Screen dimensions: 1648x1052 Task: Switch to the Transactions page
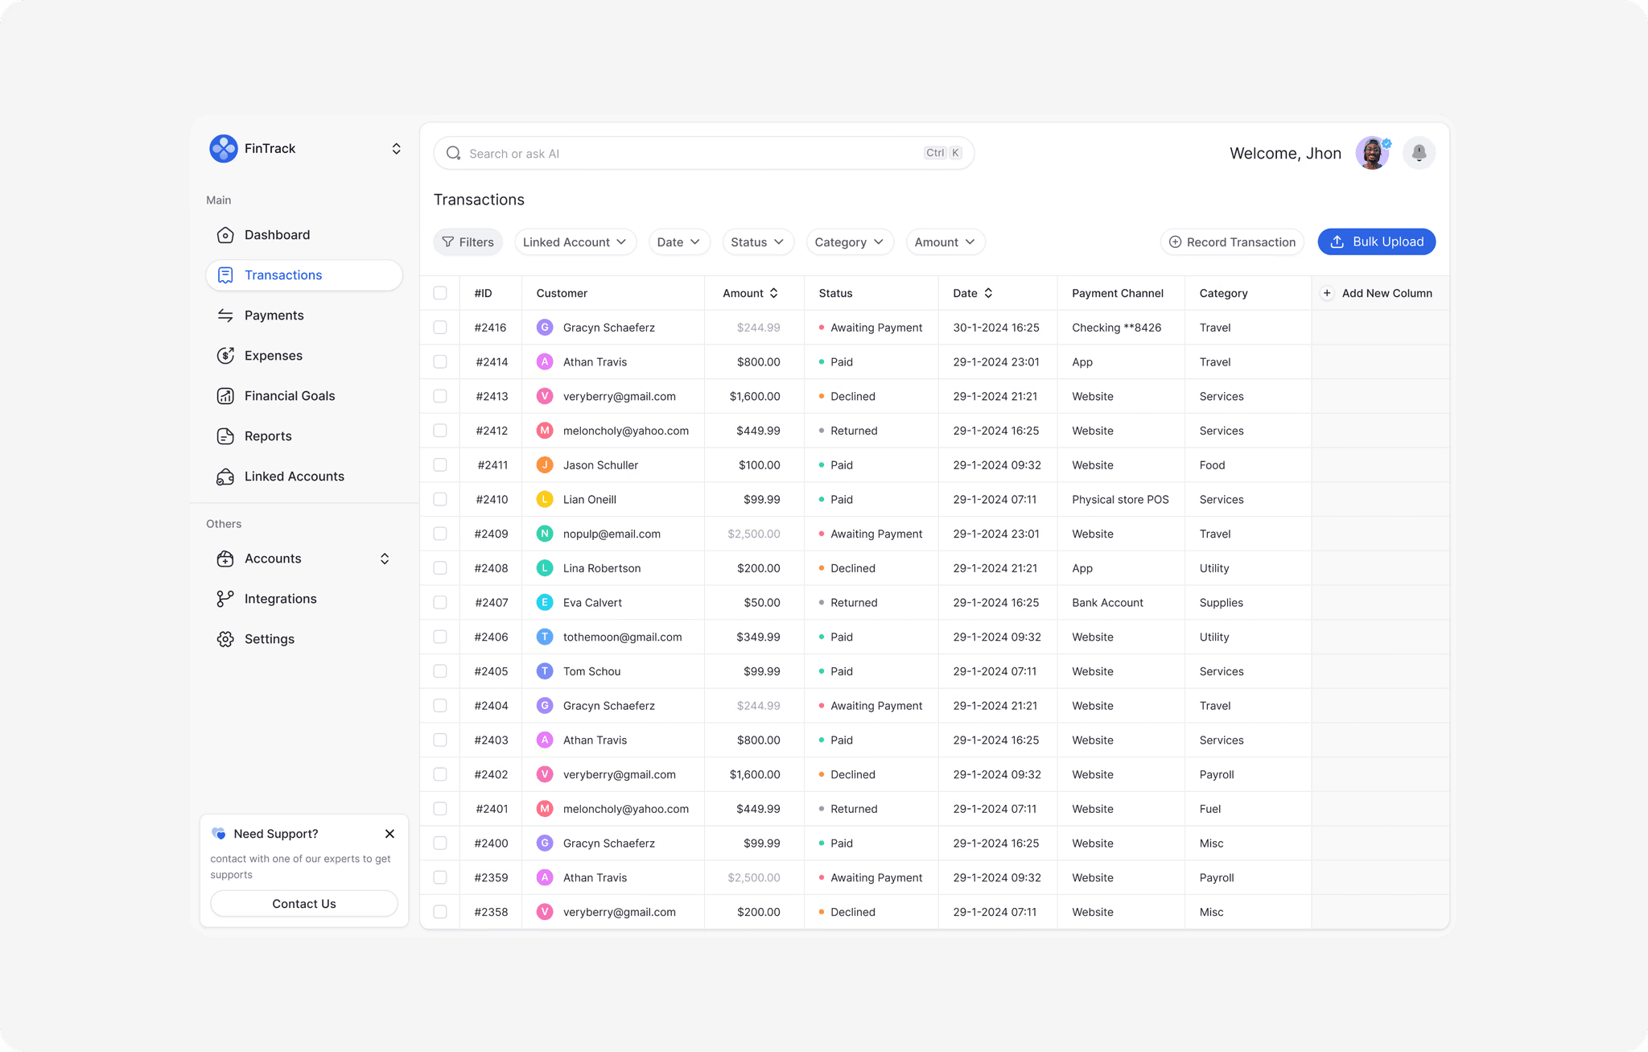[282, 274]
